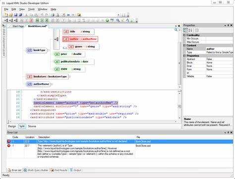Toggle auto-hide pin on Error List panel
235x179 pixels.
point(228,133)
